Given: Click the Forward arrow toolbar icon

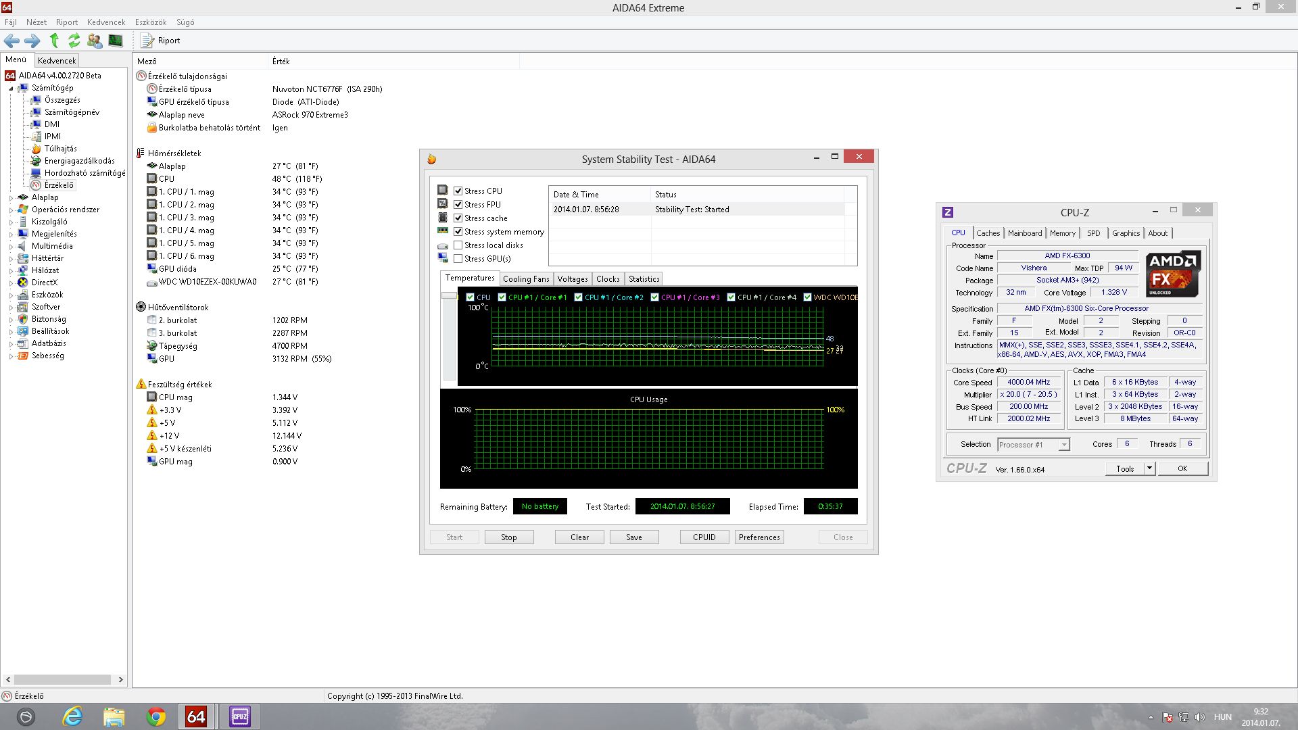Looking at the screenshot, I should [32, 41].
